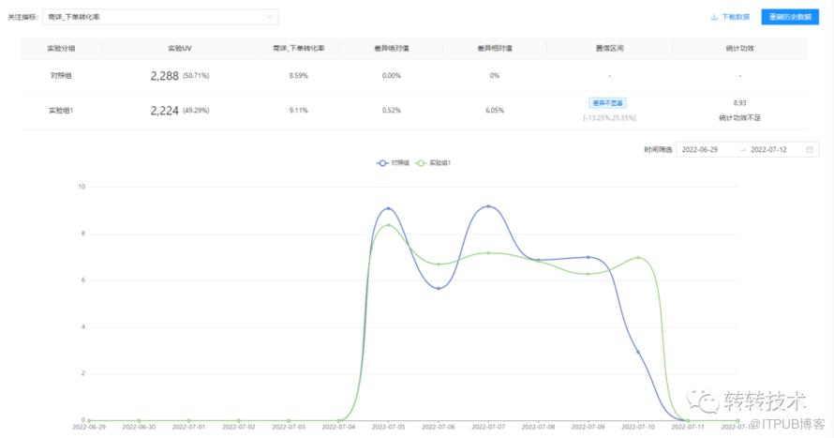Click the green 实验组1 point at 2022-07-10
This screenshot has width=834, height=438.
point(638,258)
